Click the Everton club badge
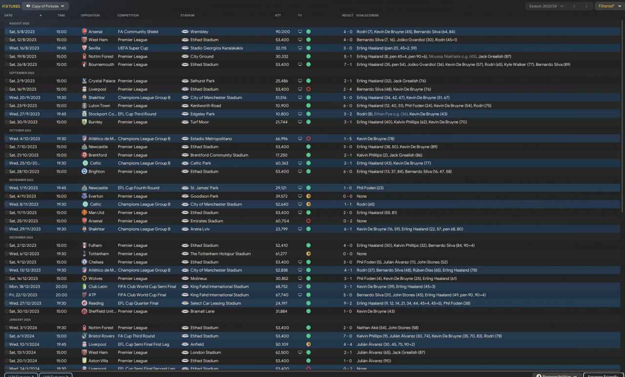The height and width of the screenshot is (377, 625). 84,196
